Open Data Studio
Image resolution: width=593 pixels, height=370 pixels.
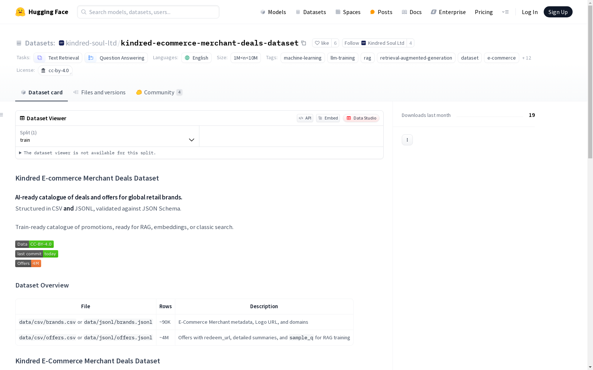(x=361, y=118)
